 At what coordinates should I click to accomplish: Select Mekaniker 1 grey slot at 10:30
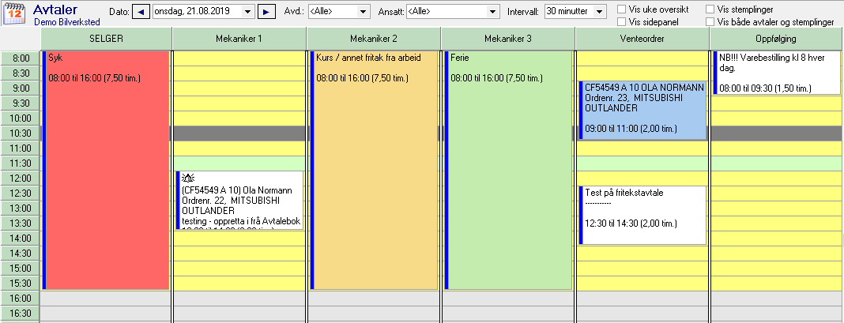pos(239,133)
